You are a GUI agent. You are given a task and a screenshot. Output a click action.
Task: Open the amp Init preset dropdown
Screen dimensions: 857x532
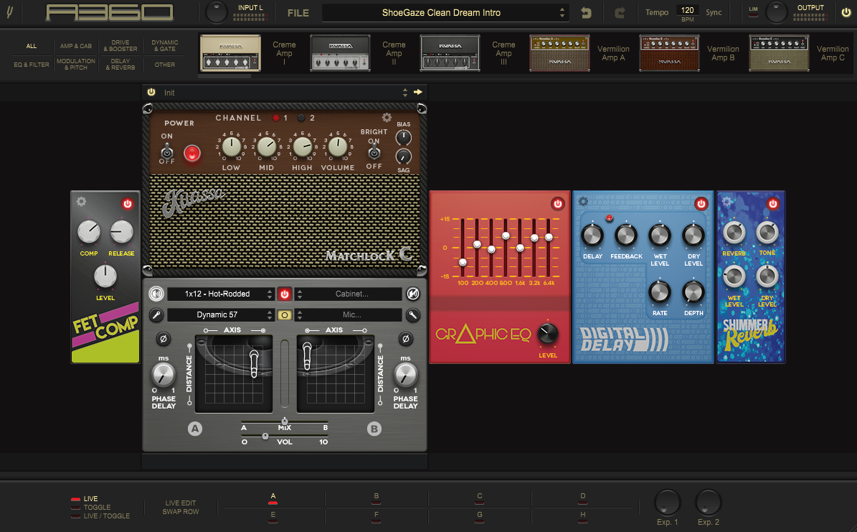(284, 93)
